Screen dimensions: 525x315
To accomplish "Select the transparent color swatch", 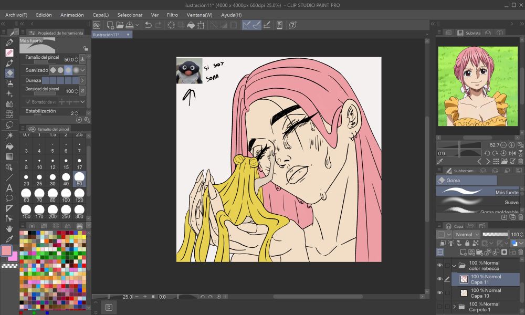I will click(9, 266).
